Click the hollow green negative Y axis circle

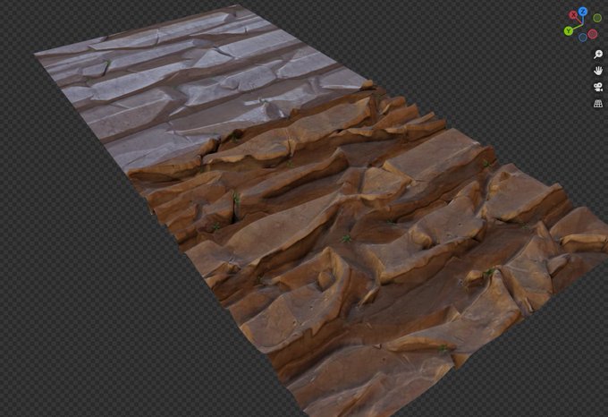pyautogui.click(x=597, y=18)
